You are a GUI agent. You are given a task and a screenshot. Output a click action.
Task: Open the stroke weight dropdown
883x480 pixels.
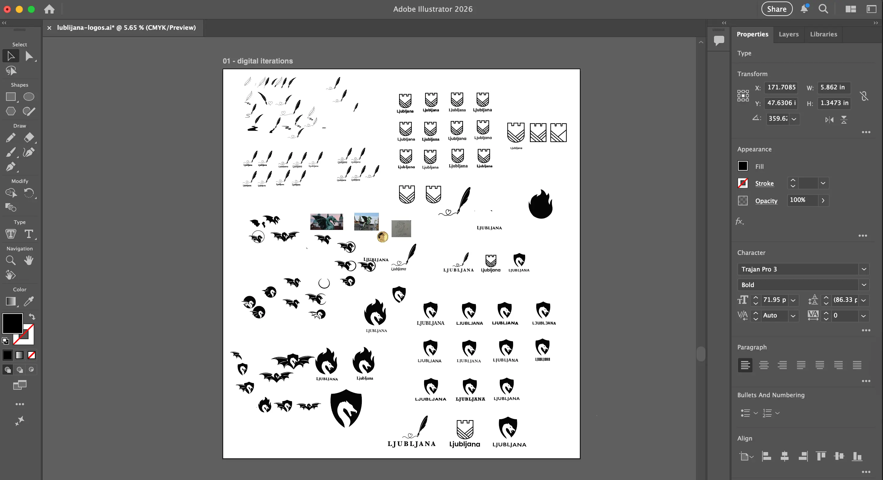click(x=823, y=183)
